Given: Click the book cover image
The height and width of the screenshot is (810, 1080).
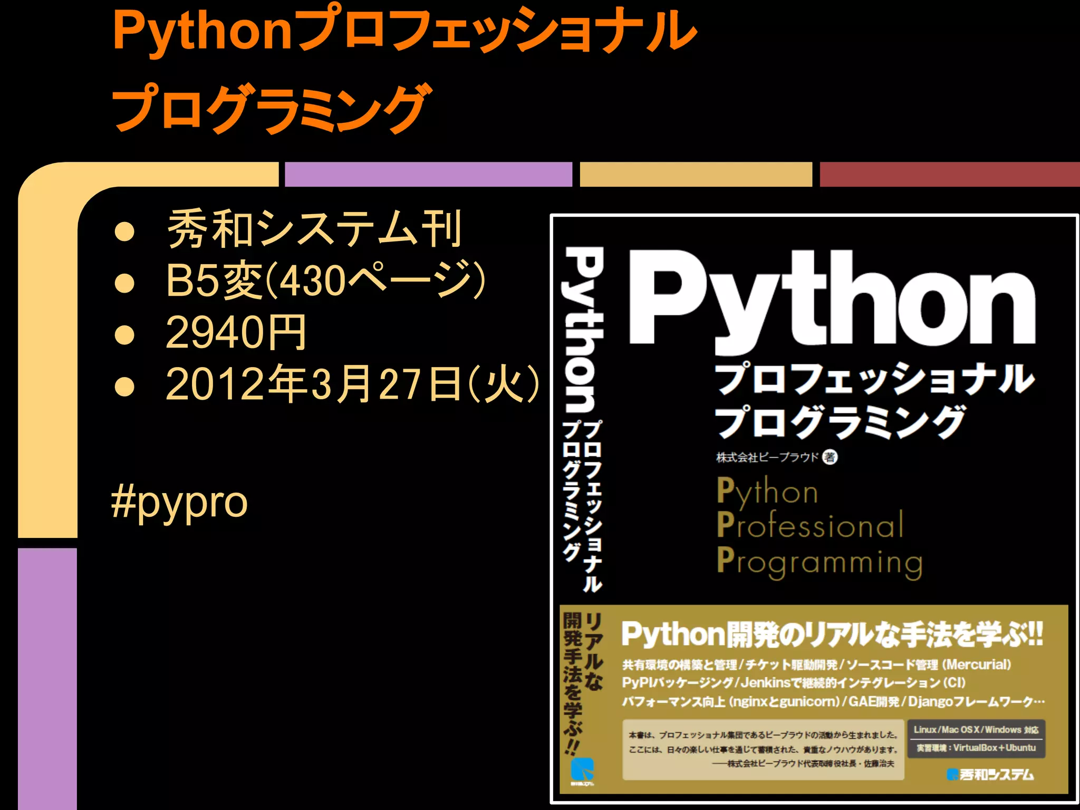Looking at the screenshot, I should click(x=814, y=509).
